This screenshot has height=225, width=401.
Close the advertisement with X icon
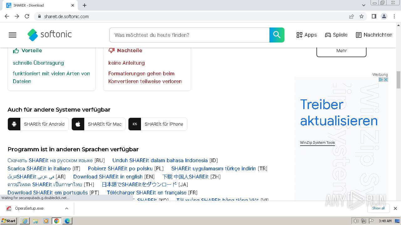[x=386, y=80]
